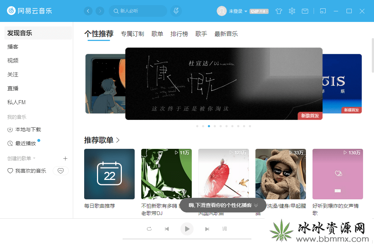Click the VIP 开通 badge

point(259,11)
